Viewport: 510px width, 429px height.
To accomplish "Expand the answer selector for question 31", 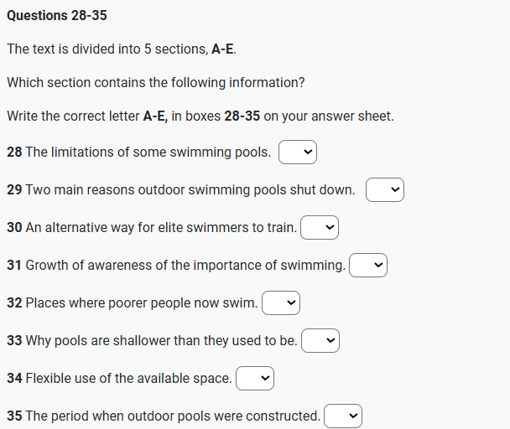I will 367,266.
